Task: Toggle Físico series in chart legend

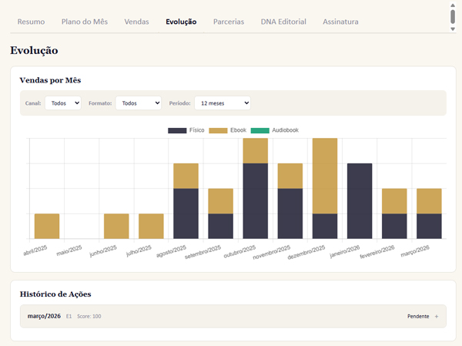Action: [186, 131]
